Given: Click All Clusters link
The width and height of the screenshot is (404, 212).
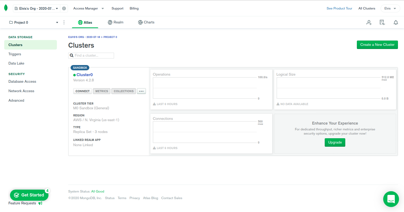Looking at the screenshot, I should point(367,8).
